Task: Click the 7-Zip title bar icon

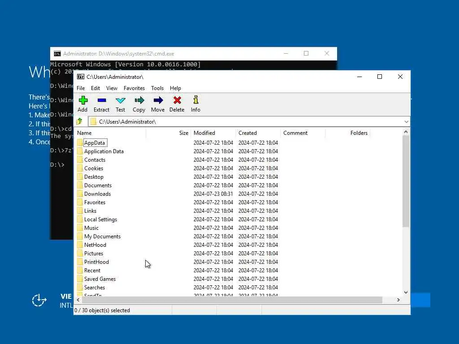Action: [81, 77]
